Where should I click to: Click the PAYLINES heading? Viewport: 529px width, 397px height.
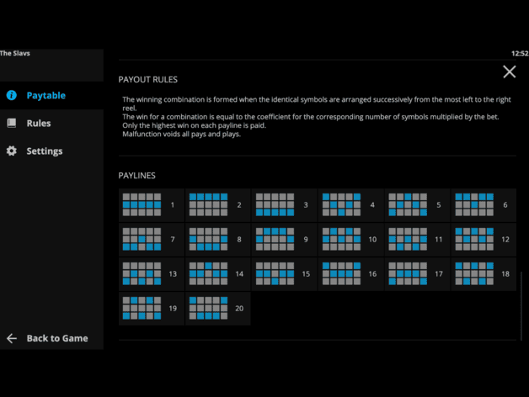click(x=136, y=176)
